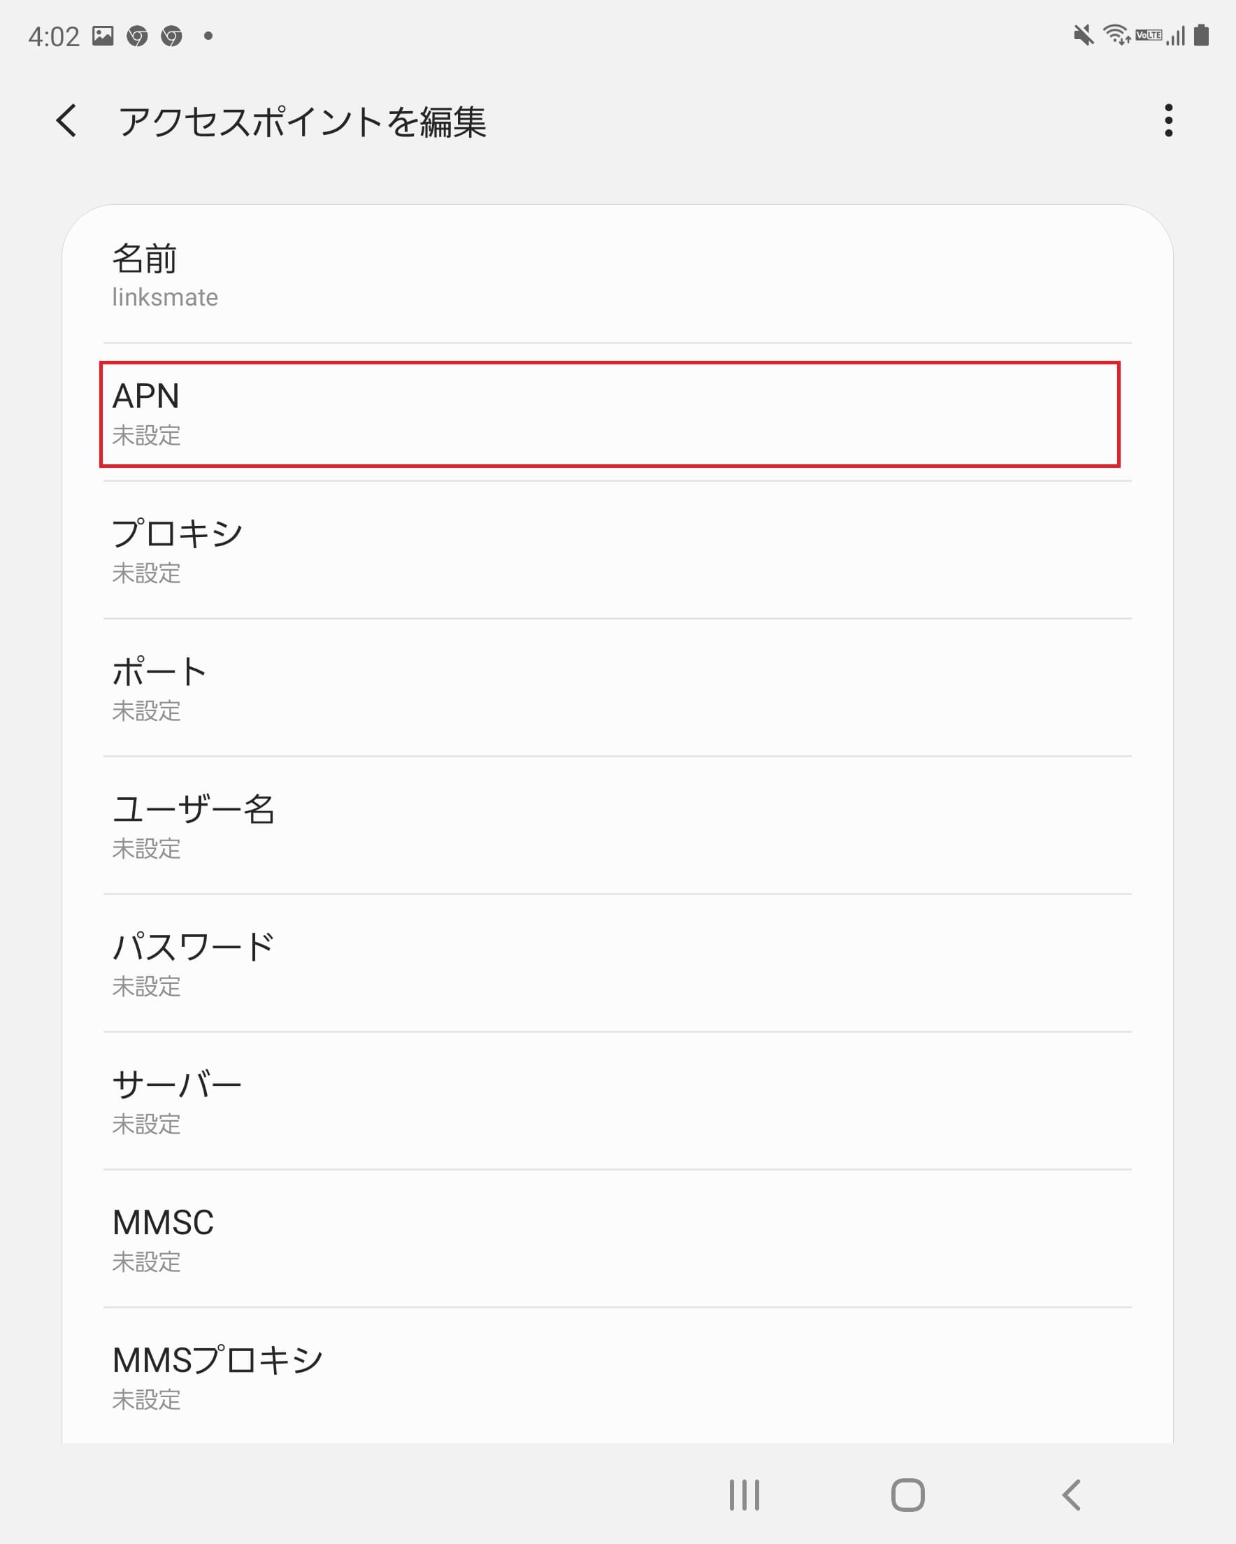This screenshot has width=1236, height=1544.
Task: Tap the VoLTE indicator in the status bar
Action: (x=1148, y=33)
